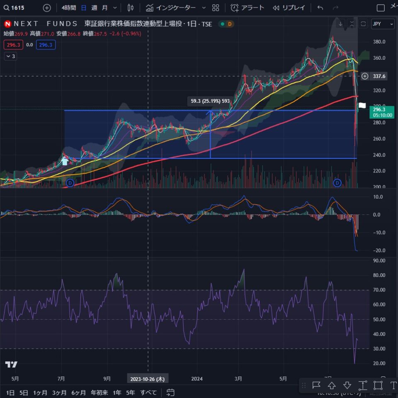Select the rectangle drawing tool
The height and width of the screenshot is (398, 398).
tap(378, 386)
